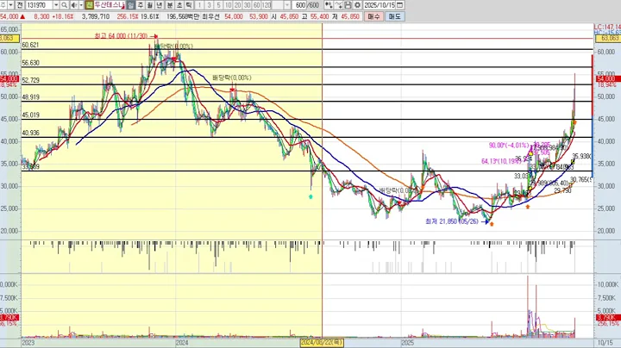Image resolution: width=621 pixels, height=348 pixels.
Task: Click the 2025 year label on the time axis
Action: coord(407,343)
